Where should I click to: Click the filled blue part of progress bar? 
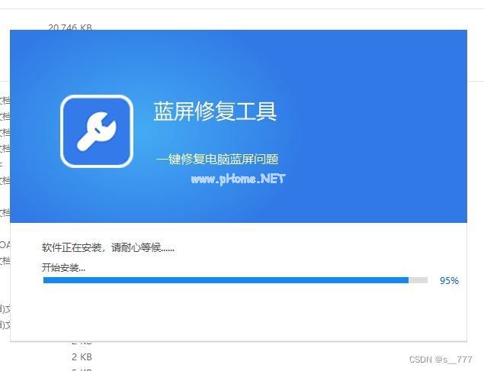pos(226,280)
